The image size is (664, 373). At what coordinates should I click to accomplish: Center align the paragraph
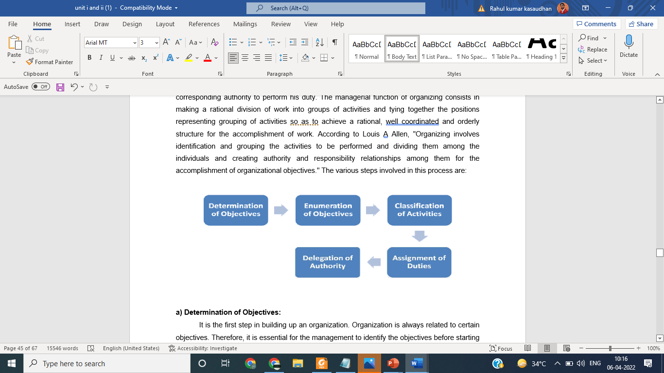click(245, 58)
